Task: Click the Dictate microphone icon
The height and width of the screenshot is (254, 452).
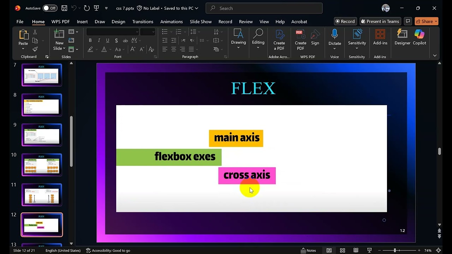Action: pos(334,34)
